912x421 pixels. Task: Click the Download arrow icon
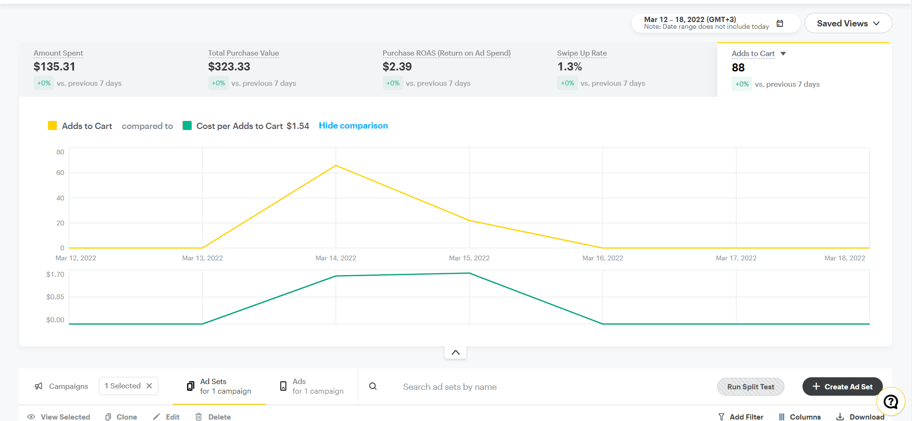(x=840, y=417)
